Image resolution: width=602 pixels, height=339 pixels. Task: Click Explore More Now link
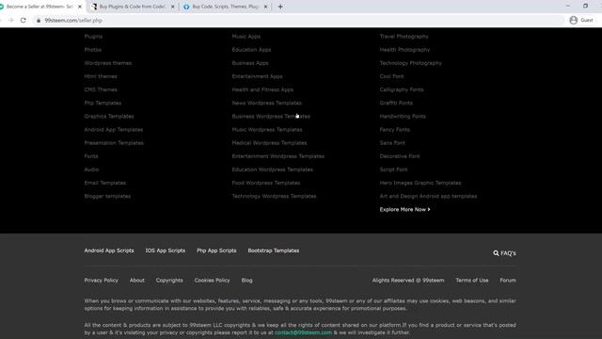pyautogui.click(x=405, y=209)
